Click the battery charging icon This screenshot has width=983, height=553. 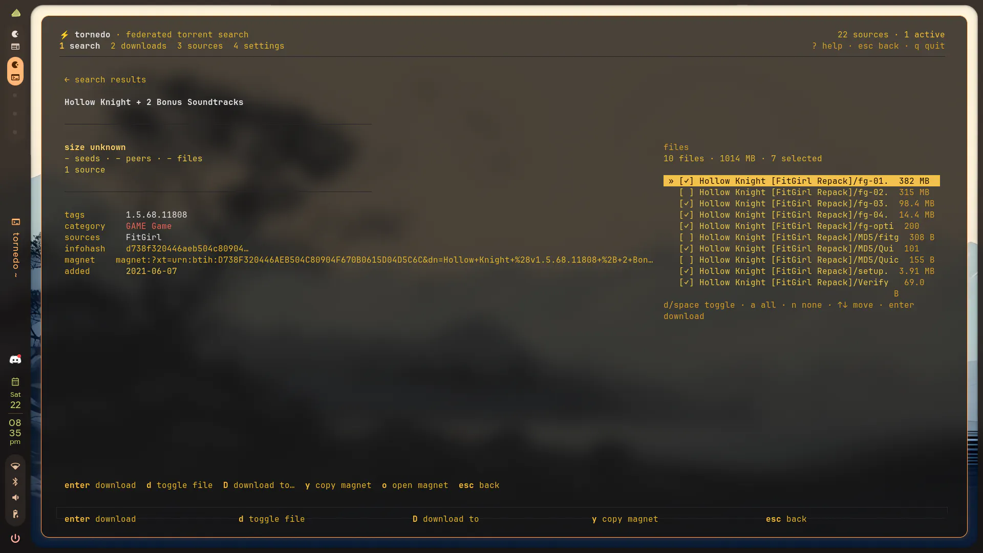pyautogui.click(x=15, y=514)
